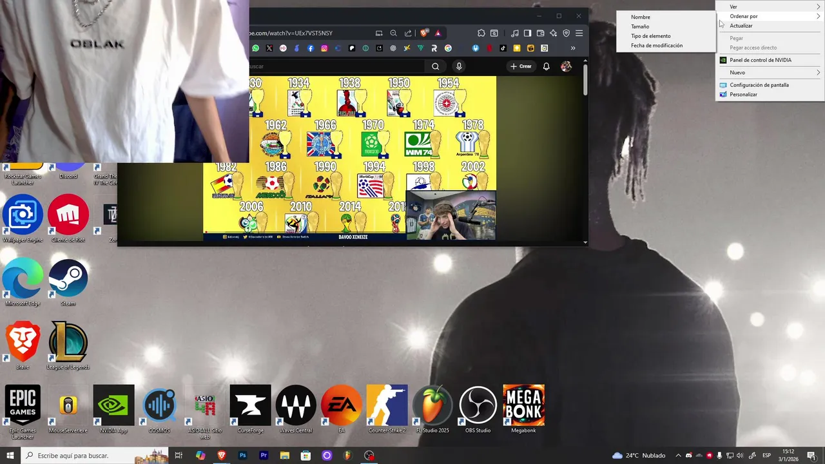The image size is (825, 464).
Task: Open Premiere Pro from the taskbar
Action: point(264,456)
